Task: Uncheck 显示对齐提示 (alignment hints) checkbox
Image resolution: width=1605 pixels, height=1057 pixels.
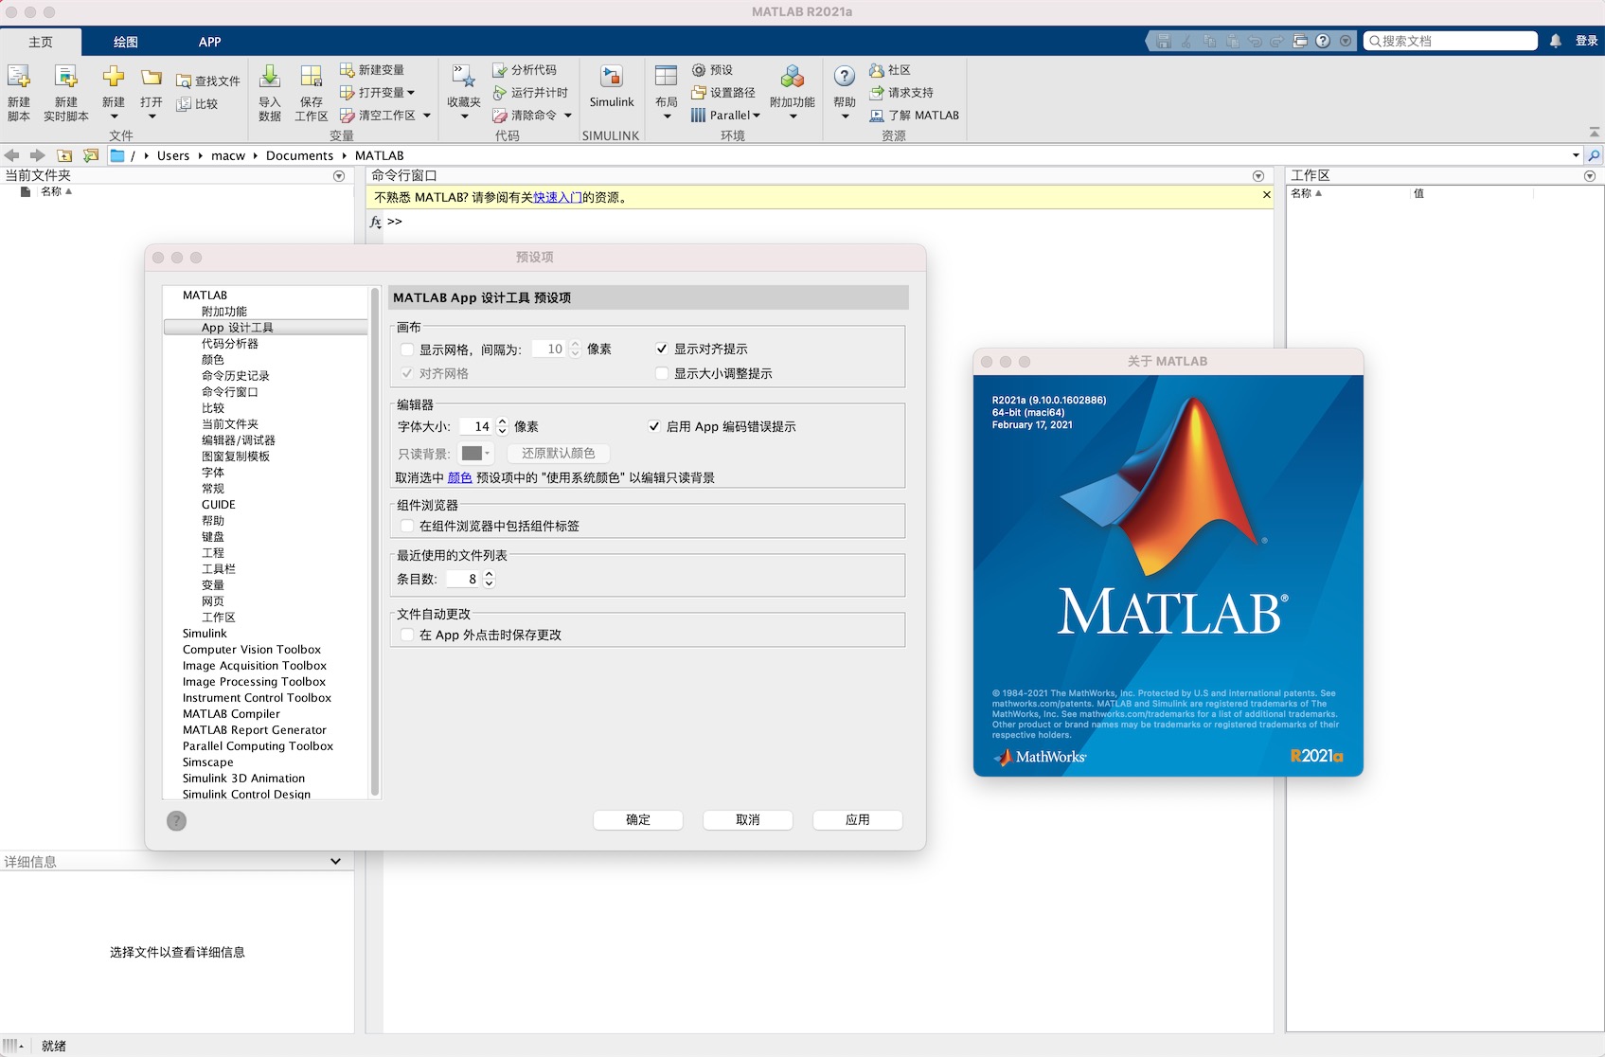Action: click(x=662, y=349)
